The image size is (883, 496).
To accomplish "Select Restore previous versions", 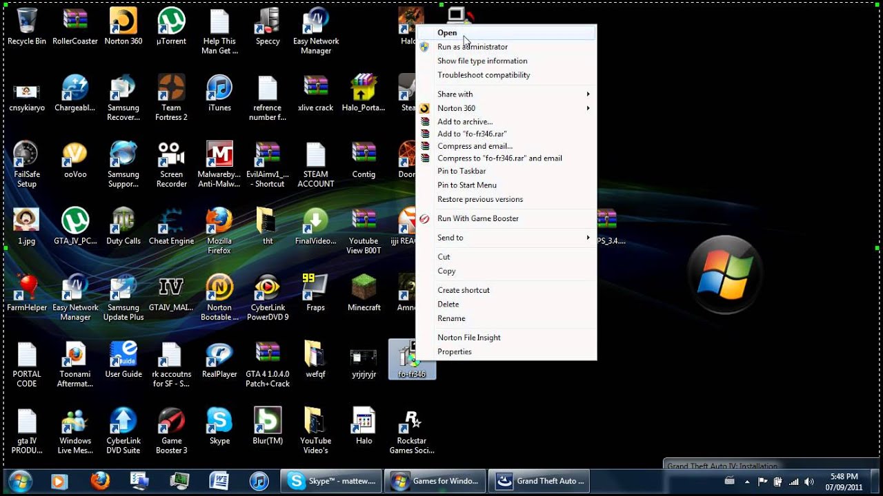I will pos(507,199).
